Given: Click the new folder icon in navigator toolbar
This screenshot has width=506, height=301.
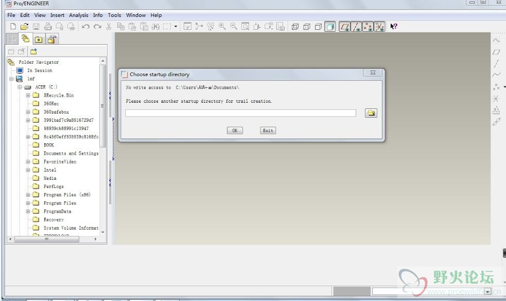Looking at the screenshot, I should tap(33, 51).
